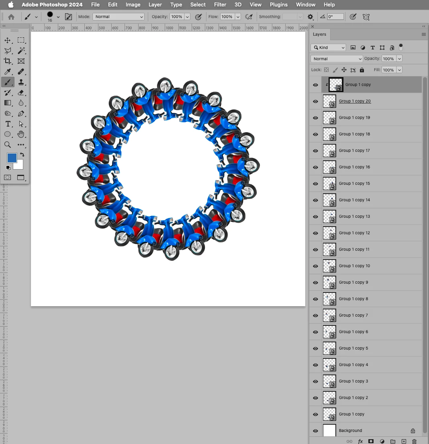This screenshot has width=429, height=444.
Task: Open the layer Kind filter dropdown
Action: tap(329, 47)
